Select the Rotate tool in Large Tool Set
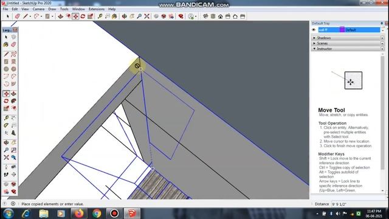This screenshot has height=219, width=389. click(6, 101)
